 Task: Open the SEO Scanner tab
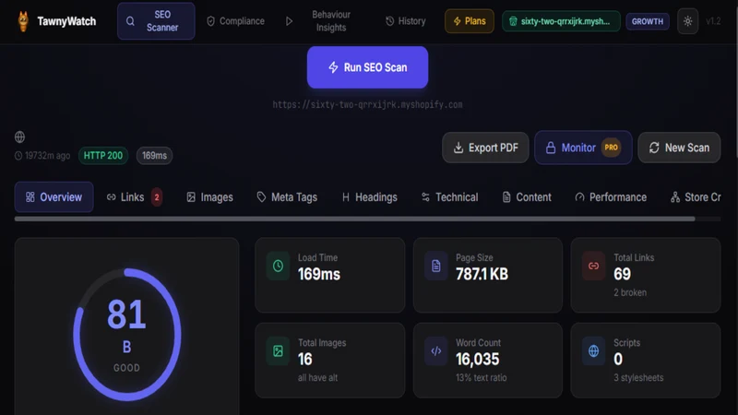point(156,21)
